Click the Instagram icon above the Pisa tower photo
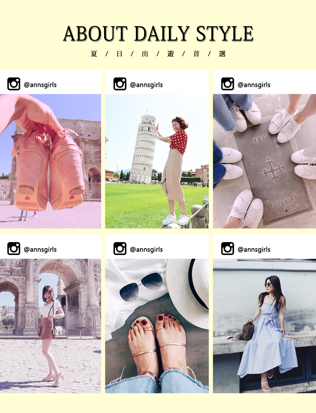Screen dimensions: 316x413 (120, 84)
